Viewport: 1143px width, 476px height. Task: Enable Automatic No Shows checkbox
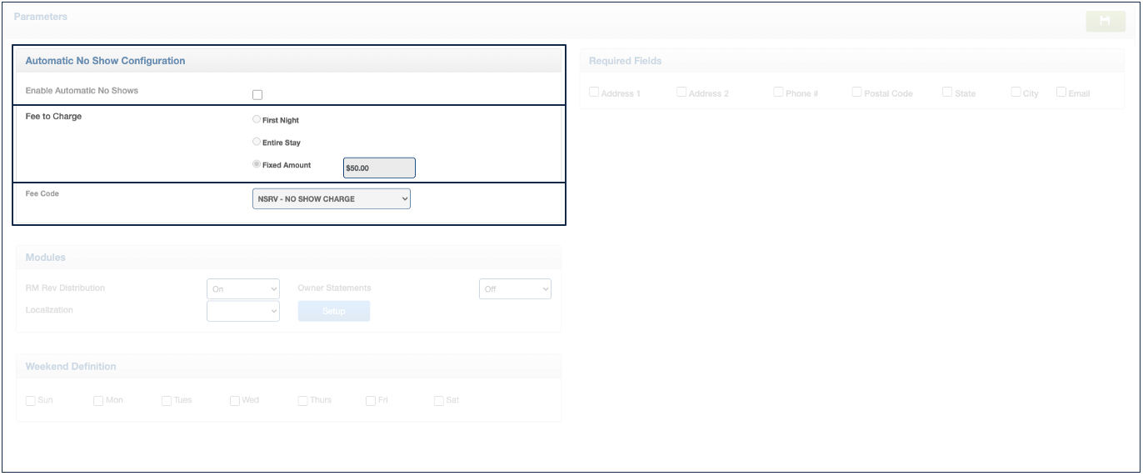[x=257, y=95]
